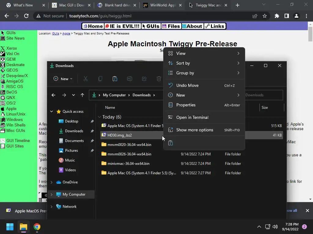Click Home link on toastytech banner
Viewport: 313px width, 234px height.
coord(93,26)
